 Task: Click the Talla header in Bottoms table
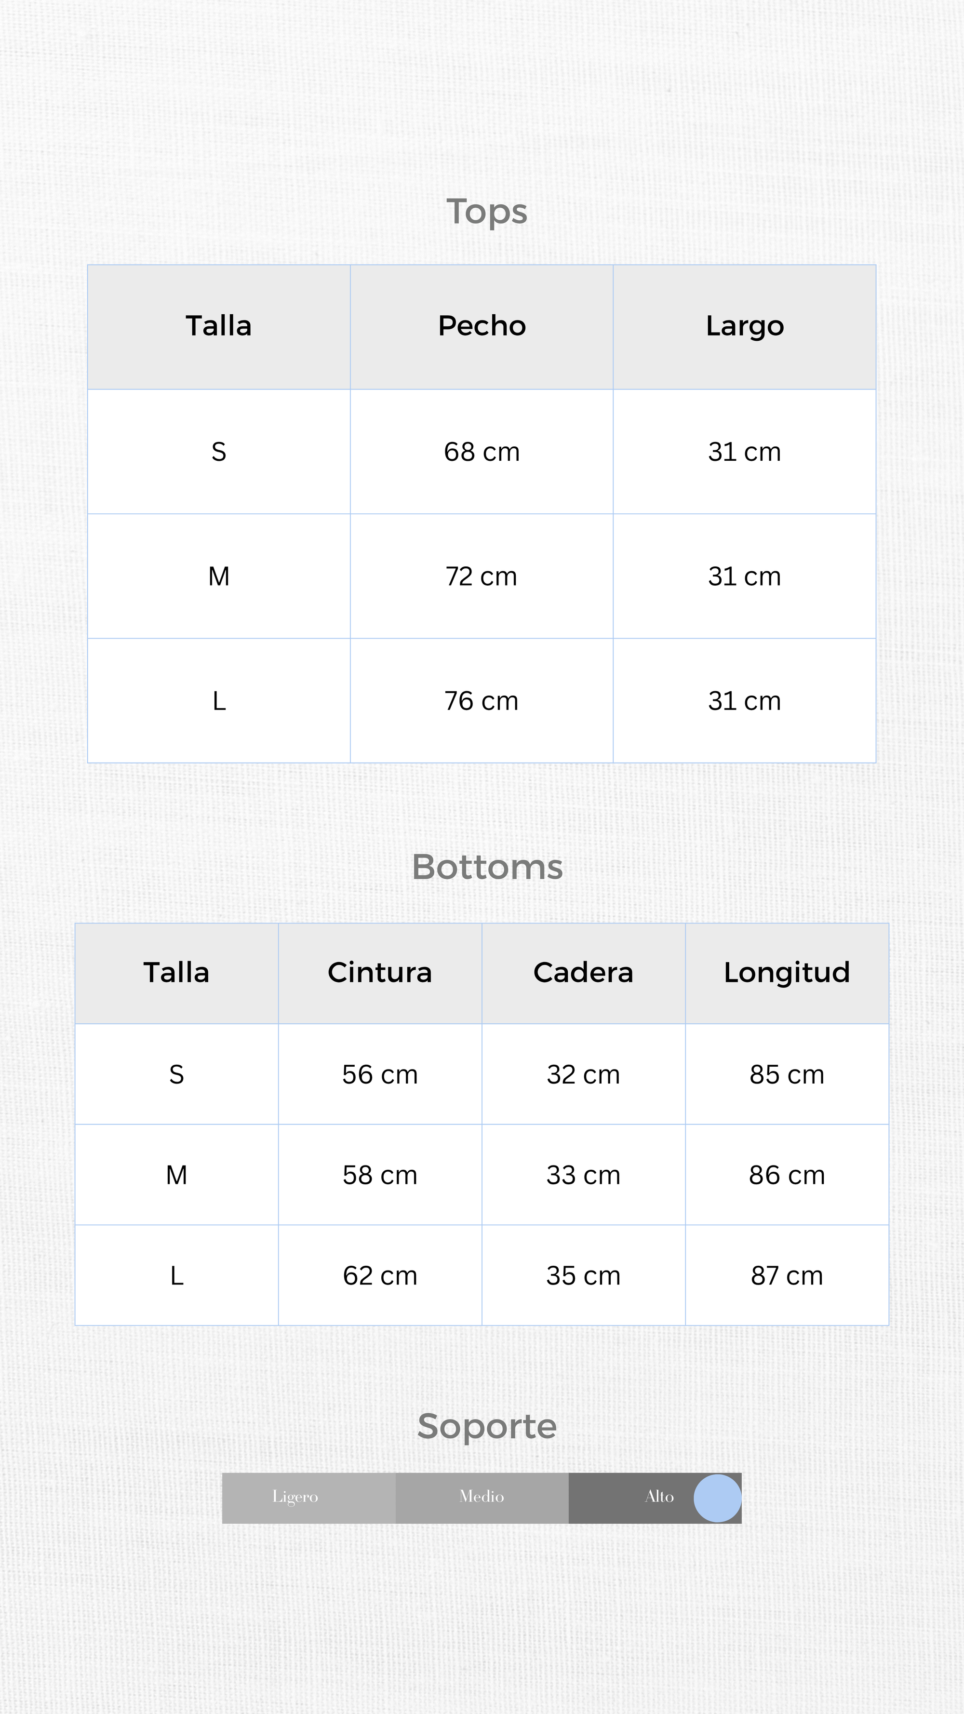pos(176,973)
